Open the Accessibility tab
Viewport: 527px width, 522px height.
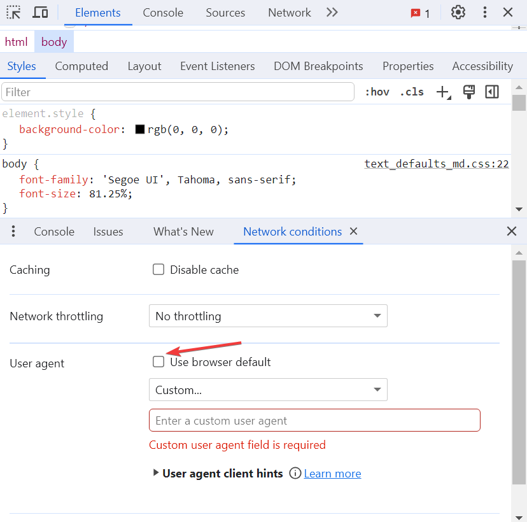tap(482, 66)
